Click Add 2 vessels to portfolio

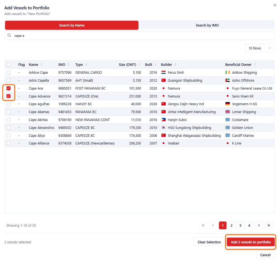251,242
